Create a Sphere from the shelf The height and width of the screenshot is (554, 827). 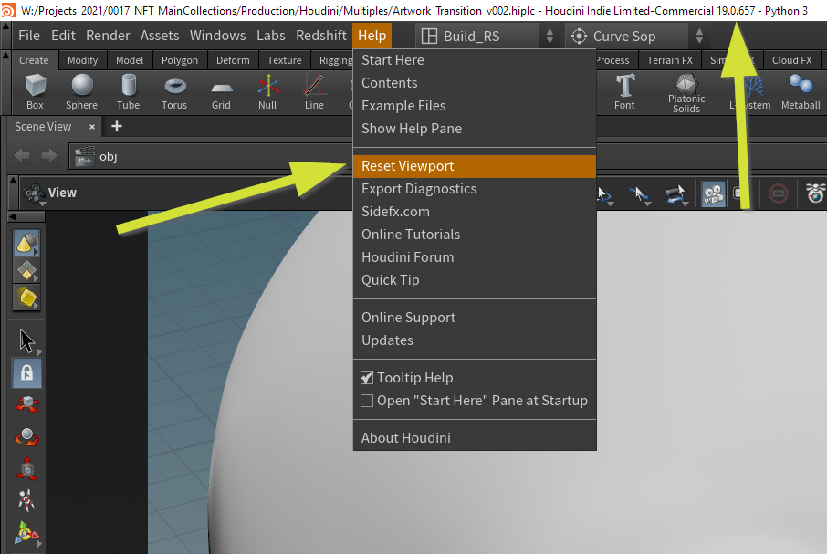tap(82, 91)
